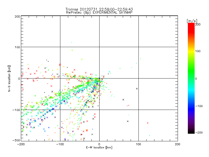Click the black X marker near E-W 95 km
Screen dimensions: 209x157
click(x=137, y=89)
